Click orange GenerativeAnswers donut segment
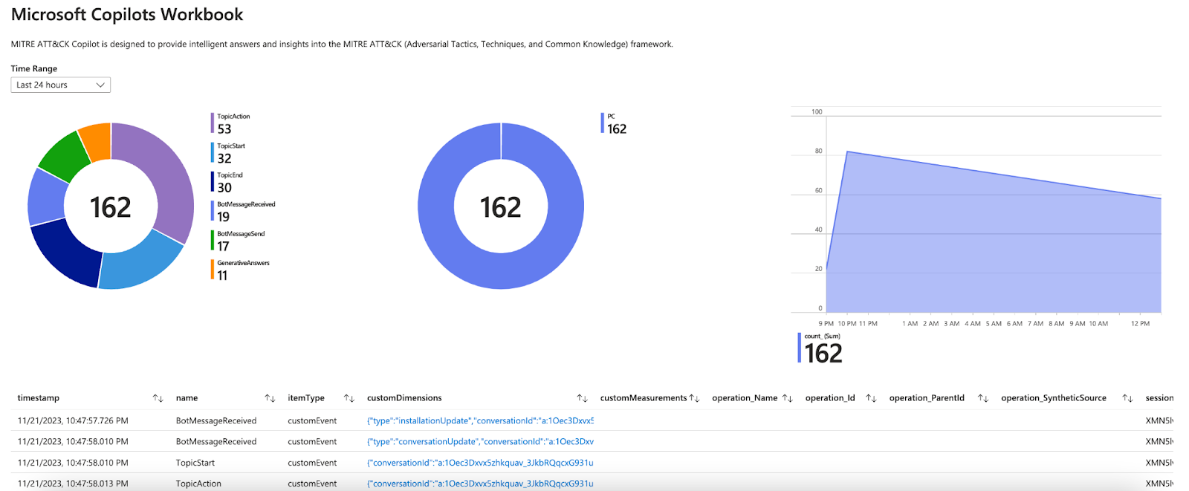The height and width of the screenshot is (491, 1189). pyautogui.click(x=97, y=141)
